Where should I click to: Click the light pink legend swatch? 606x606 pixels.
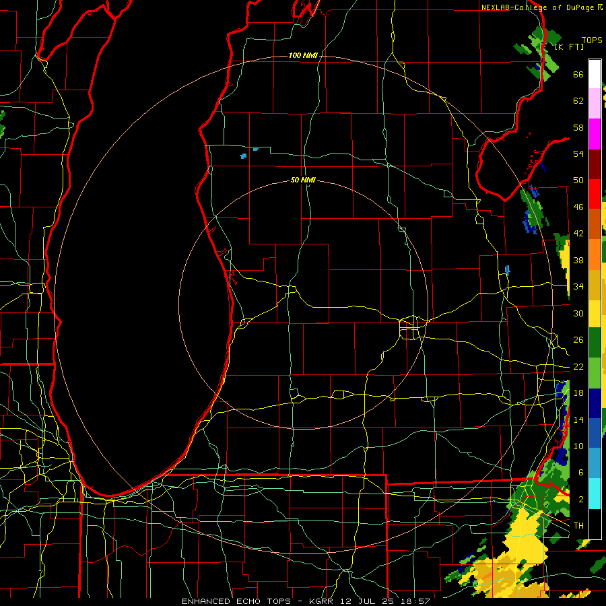pos(595,104)
